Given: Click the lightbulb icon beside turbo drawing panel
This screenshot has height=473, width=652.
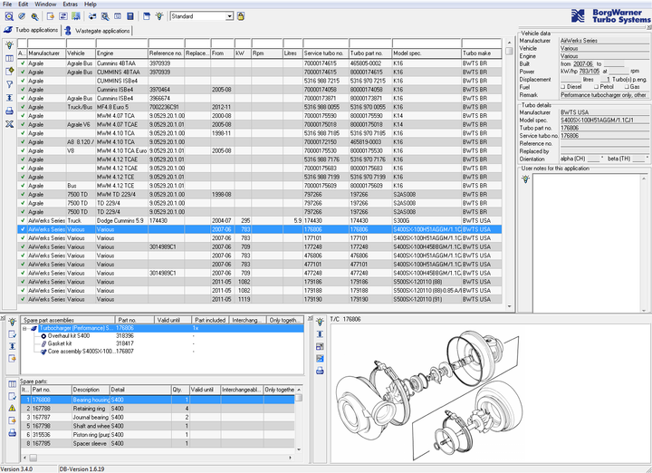Looking at the screenshot, I should click(x=320, y=322).
